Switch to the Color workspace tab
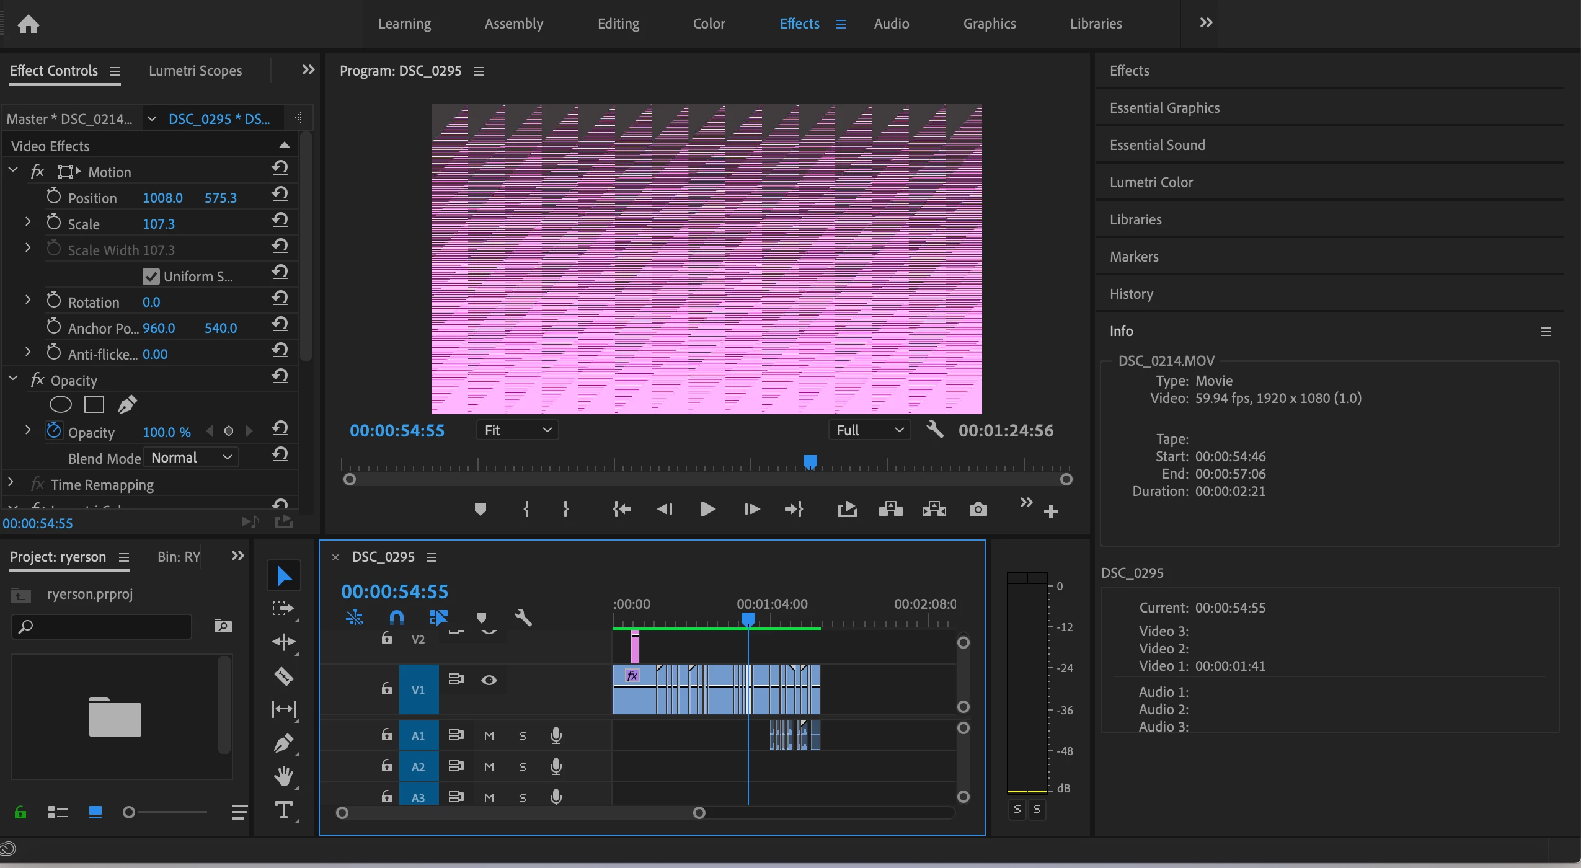 point(709,24)
